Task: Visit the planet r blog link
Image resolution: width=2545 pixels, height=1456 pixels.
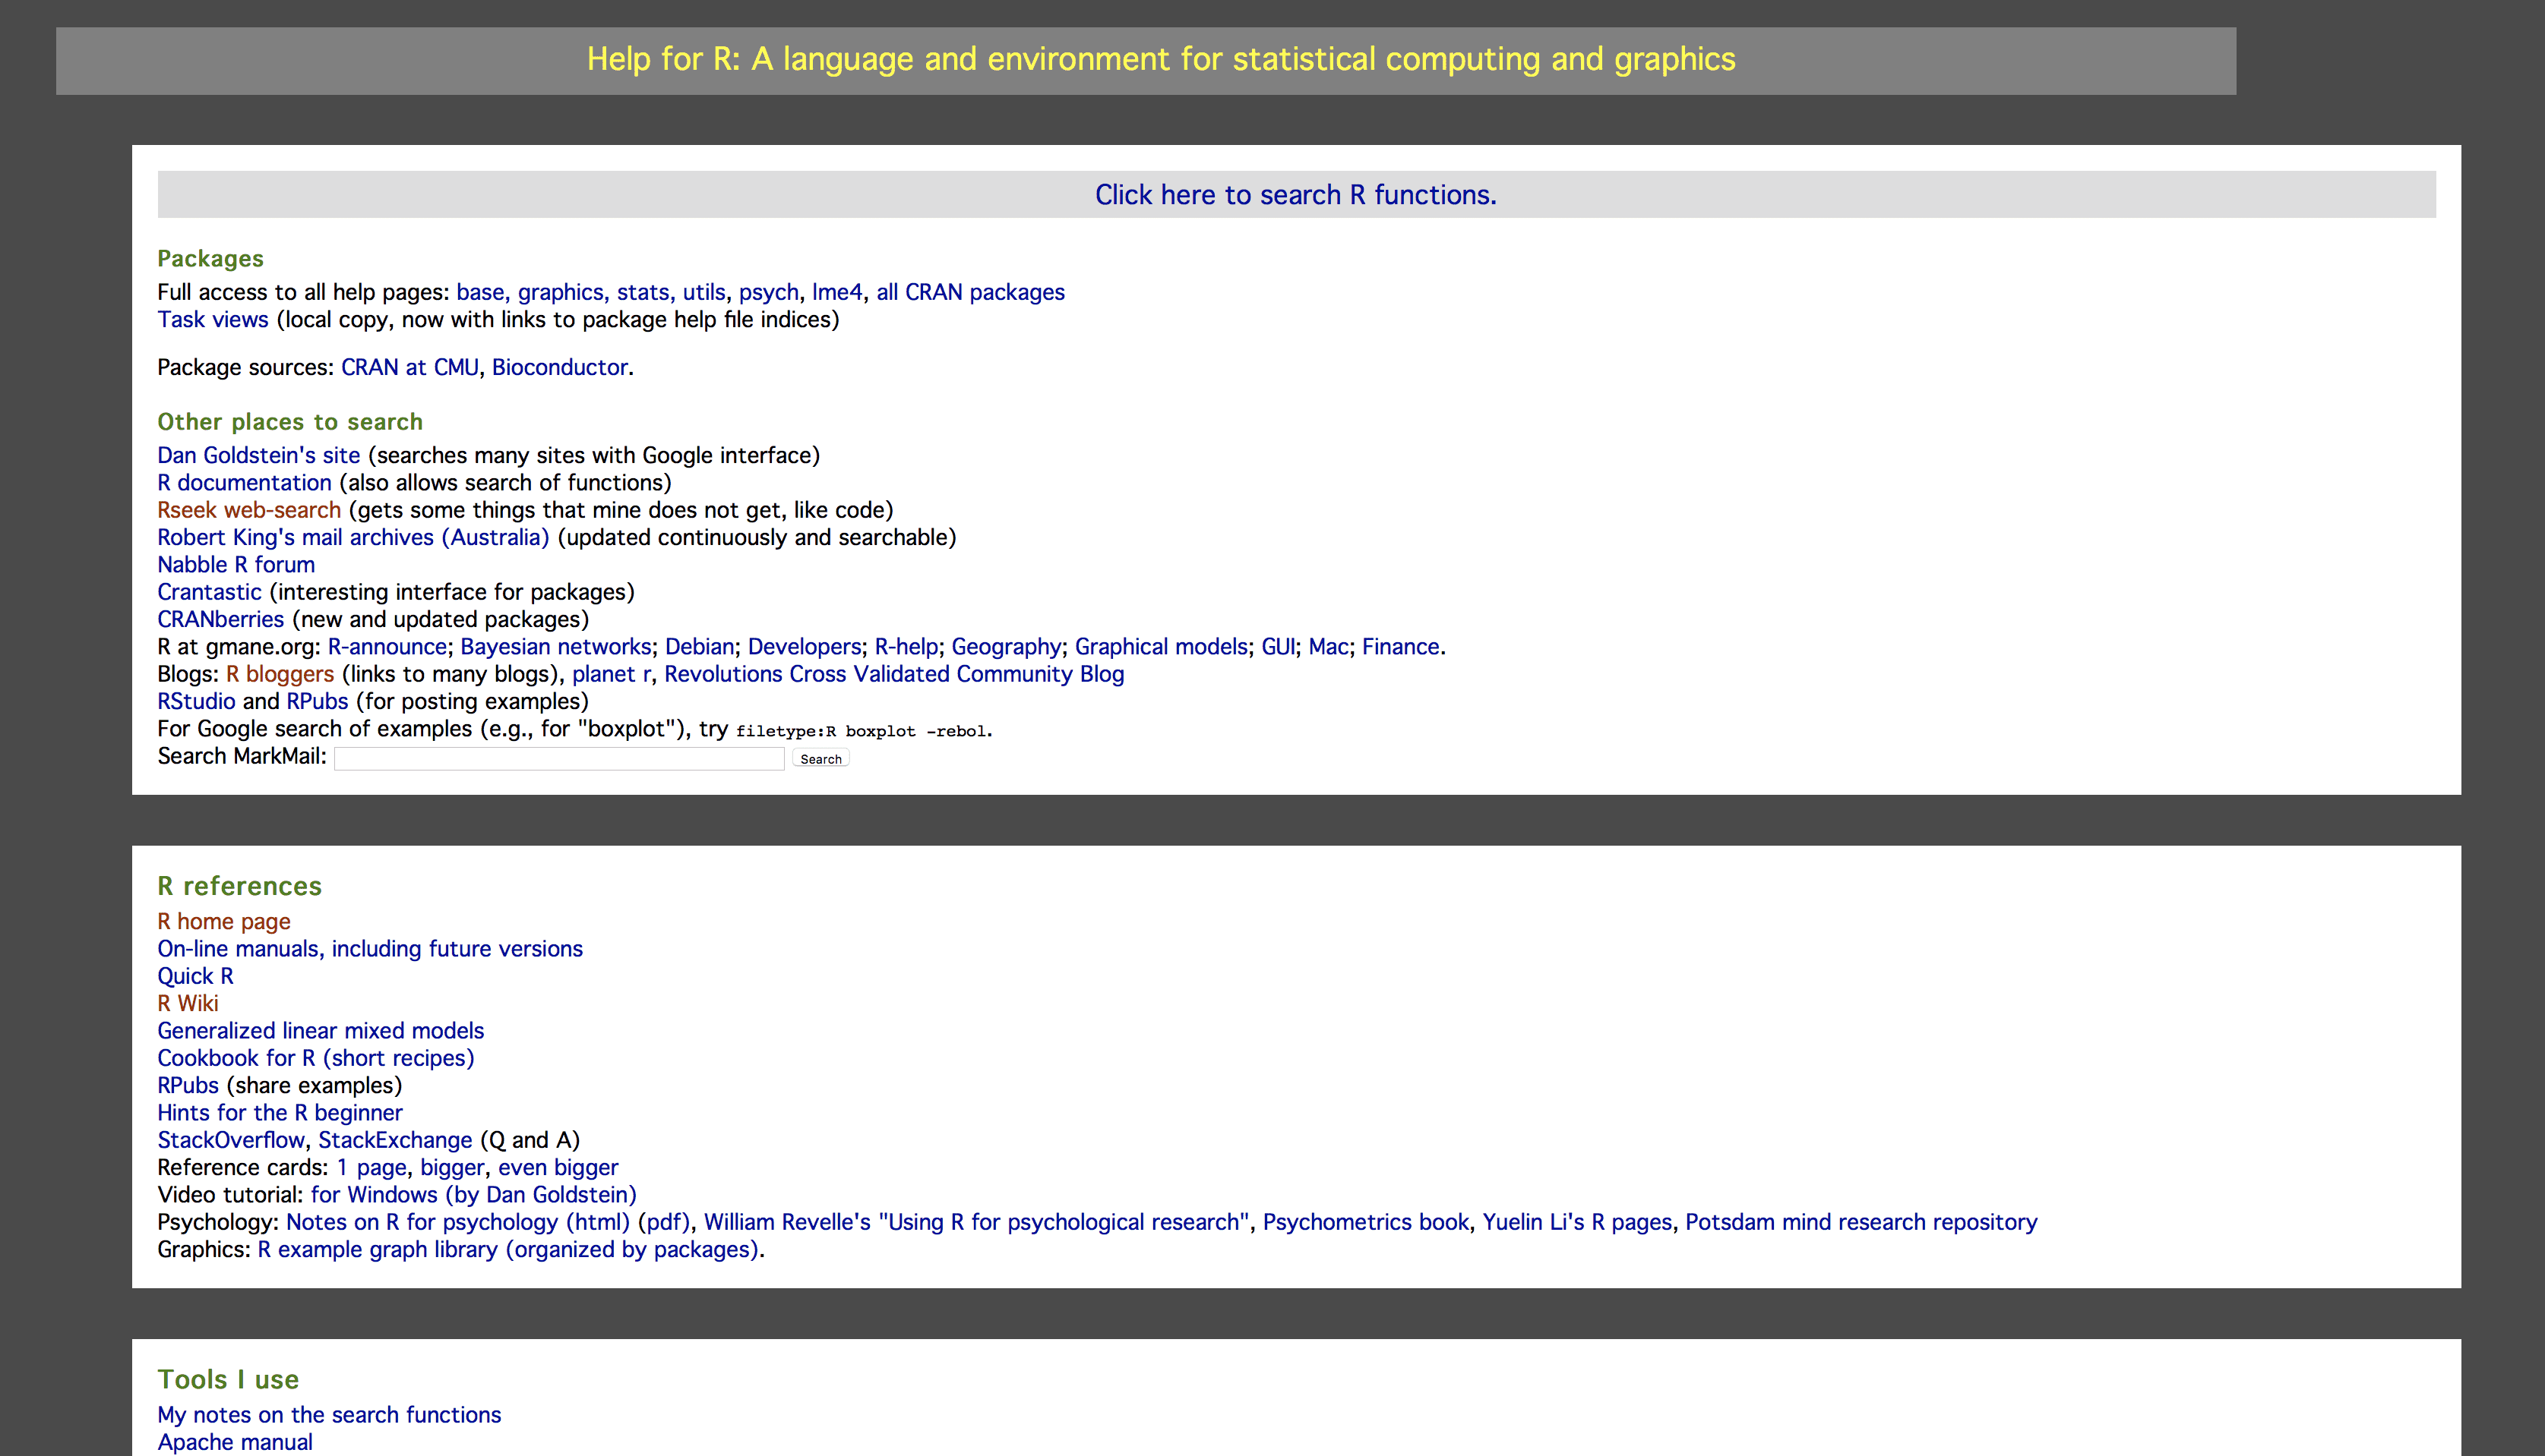Action: click(612, 674)
